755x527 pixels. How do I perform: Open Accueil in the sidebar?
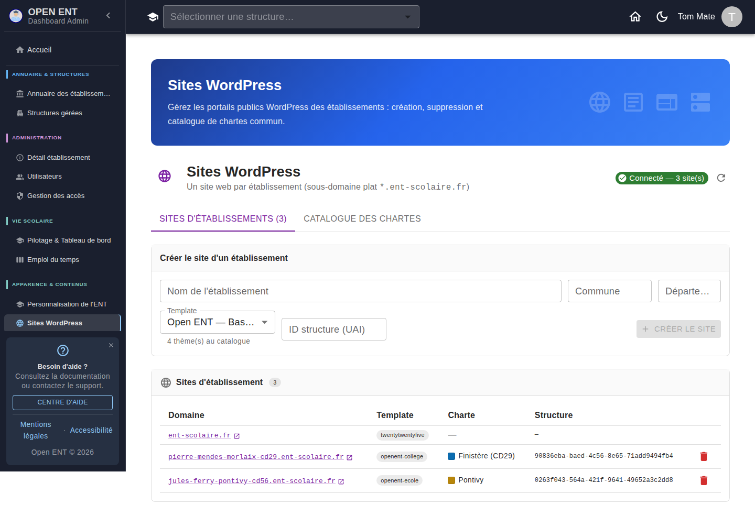click(62, 50)
